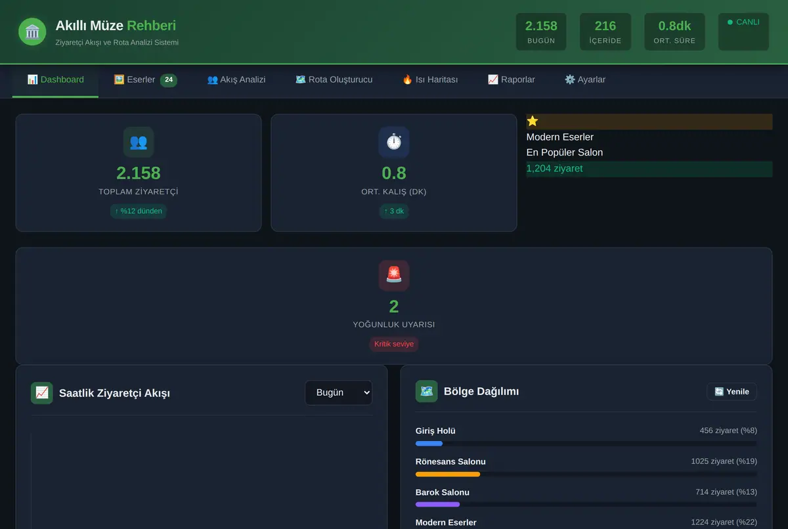Go to the Rota Oluşturucu tab

334,80
